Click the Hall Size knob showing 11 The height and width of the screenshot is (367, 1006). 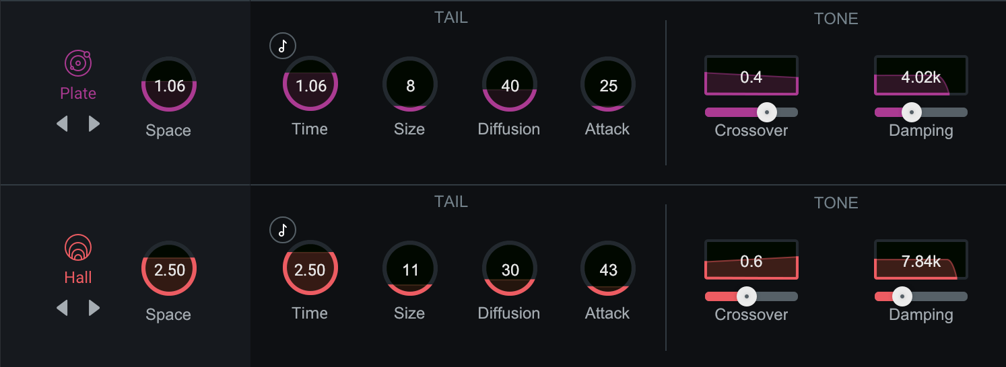pyautogui.click(x=410, y=268)
